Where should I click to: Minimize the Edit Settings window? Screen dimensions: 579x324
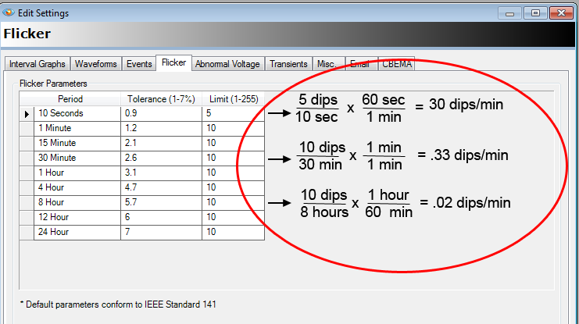tap(514, 12)
